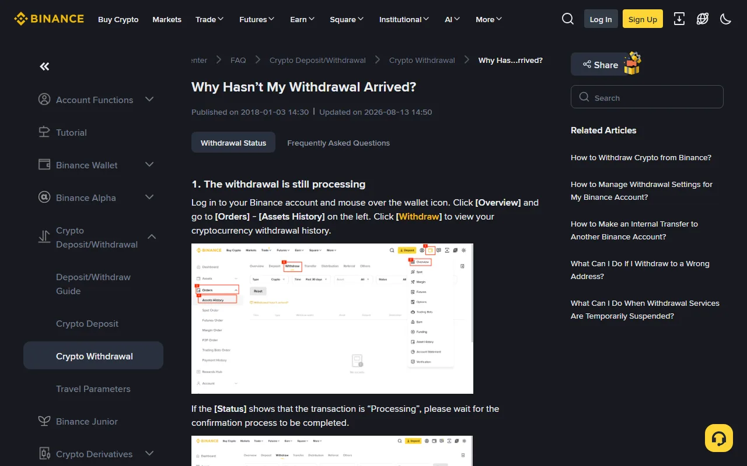The height and width of the screenshot is (466, 747).
Task: Expand Account Functions section
Action: pos(149,100)
